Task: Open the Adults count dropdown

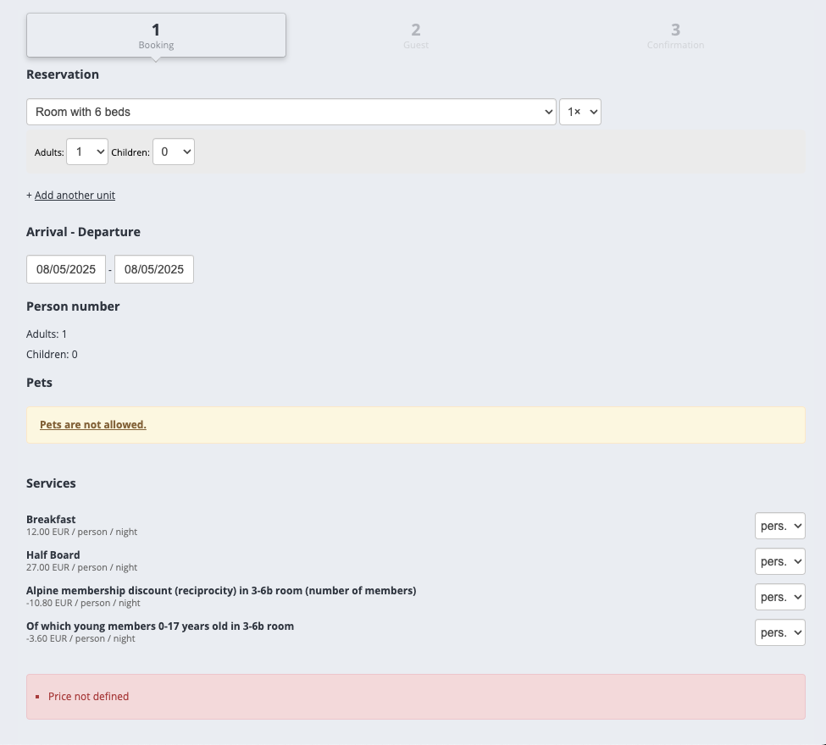Action: pyautogui.click(x=87, y=152)
